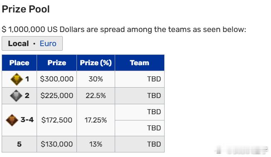Click the 22.5% percentage cell

click(96, 96)
